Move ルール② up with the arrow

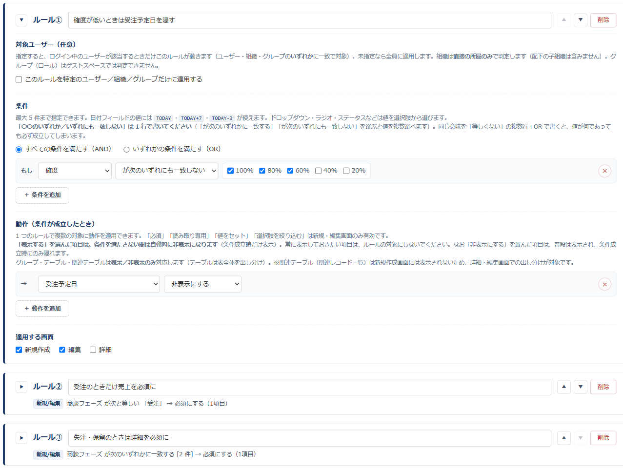pos(564,387)
